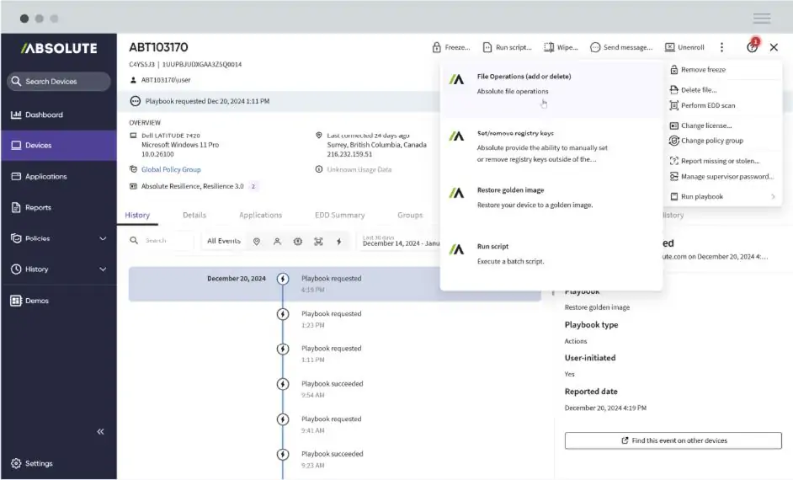Open the Global Policy Group link
This screenshot has height=480, width=793.
click(171, 169)
